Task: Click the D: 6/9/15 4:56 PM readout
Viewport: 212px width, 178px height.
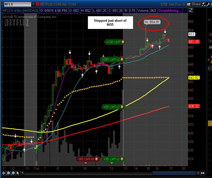Action: point(54,10)
